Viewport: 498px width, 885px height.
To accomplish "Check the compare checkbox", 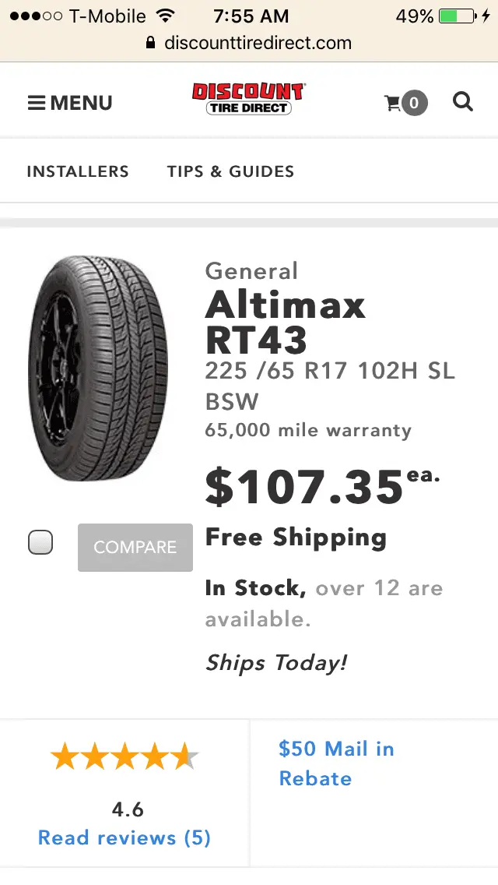I will [40, 542].
